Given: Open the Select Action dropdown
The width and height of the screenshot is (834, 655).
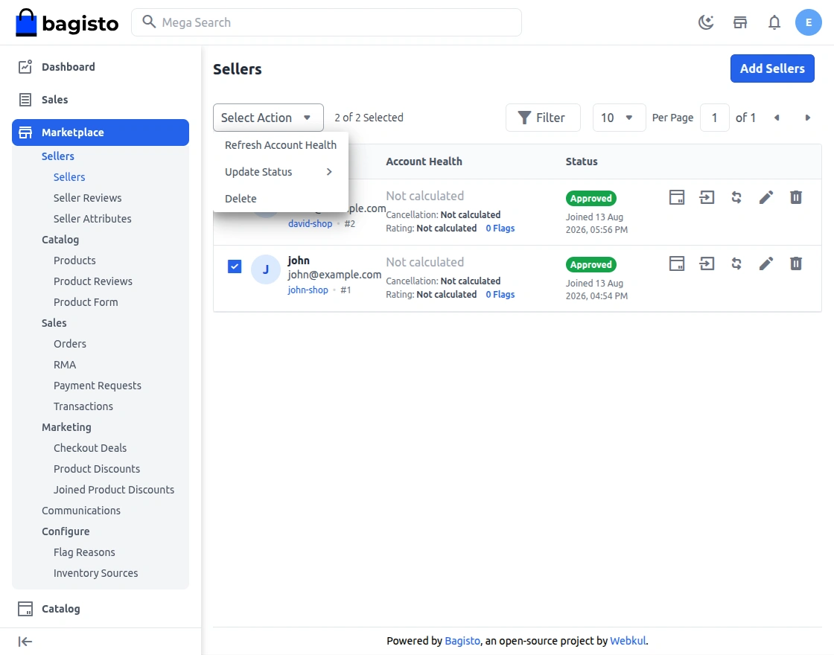Looking at the screenshot, I should (x=268, y=118).
